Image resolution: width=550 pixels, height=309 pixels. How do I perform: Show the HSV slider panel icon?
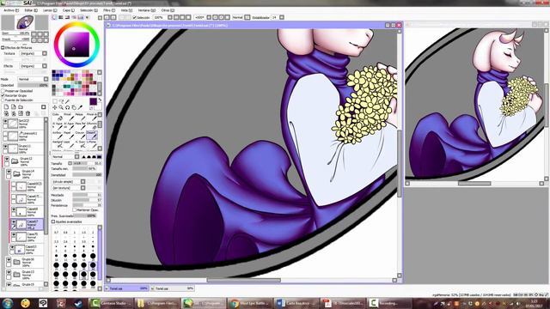tap(67, 17)
